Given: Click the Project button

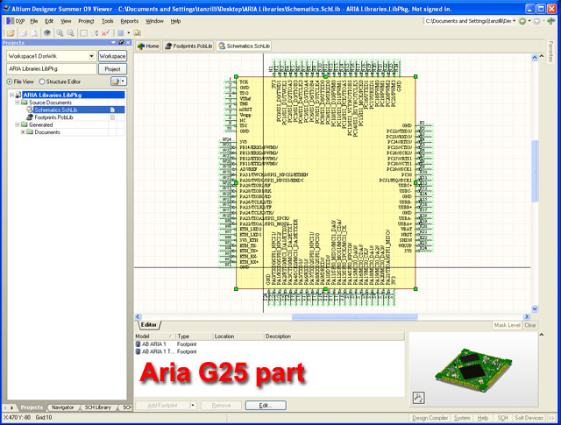Looking at the screenshot, I should [x=112, y=69].
